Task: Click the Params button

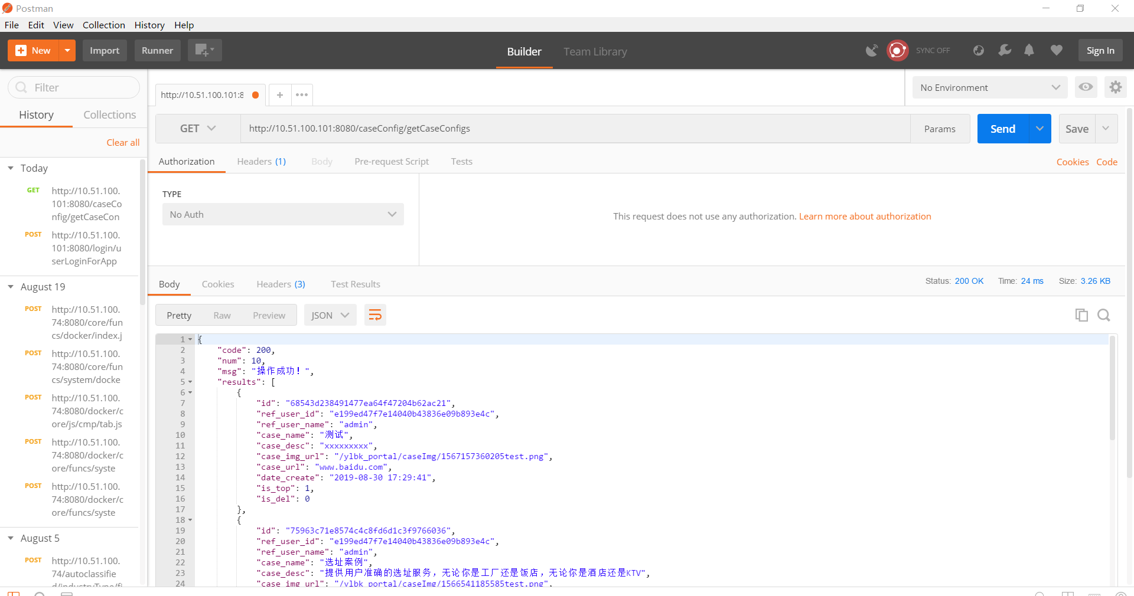Action: [940, 129]
